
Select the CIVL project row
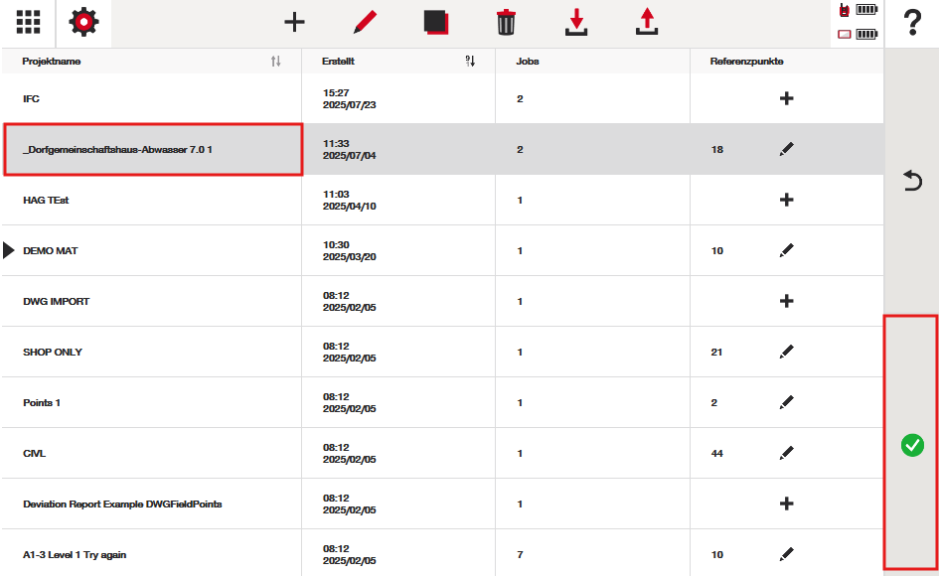149,454
